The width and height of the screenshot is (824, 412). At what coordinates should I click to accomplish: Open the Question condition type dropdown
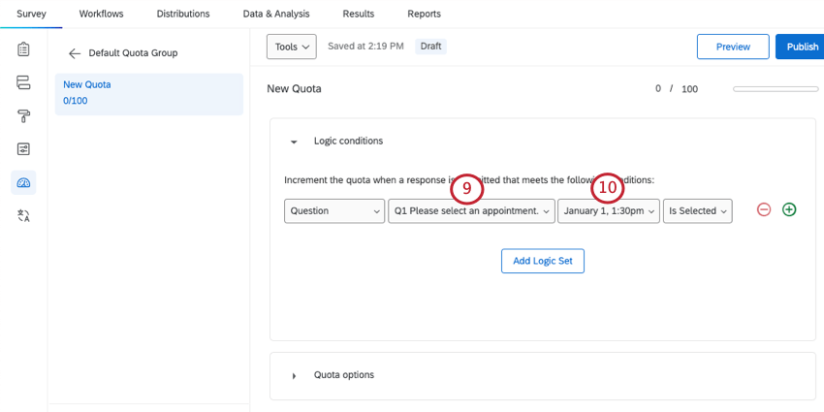[x=334, y=210]
